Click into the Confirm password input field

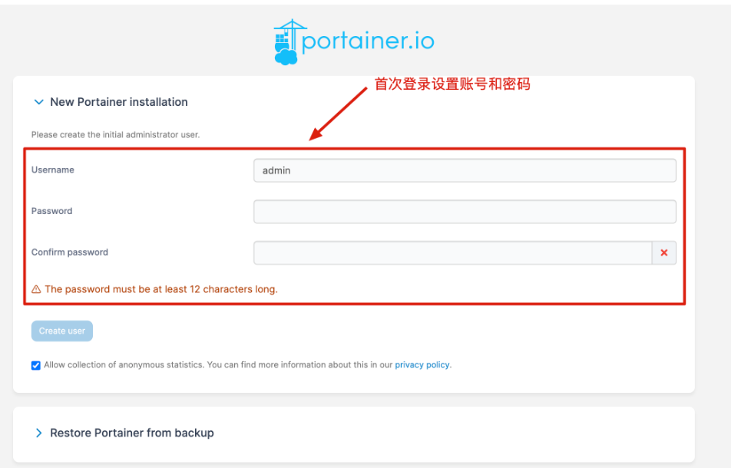(452, 252)
